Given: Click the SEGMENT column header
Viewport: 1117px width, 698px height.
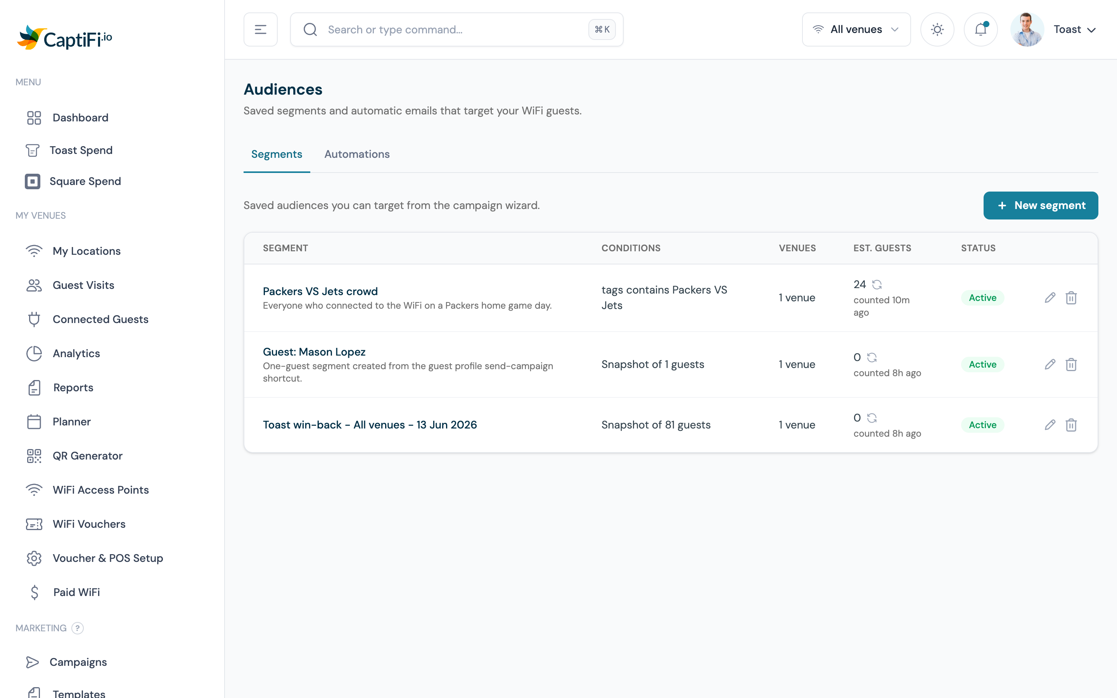Looking at the screenshot, I should pyautogui.click(x=285, y=248).
